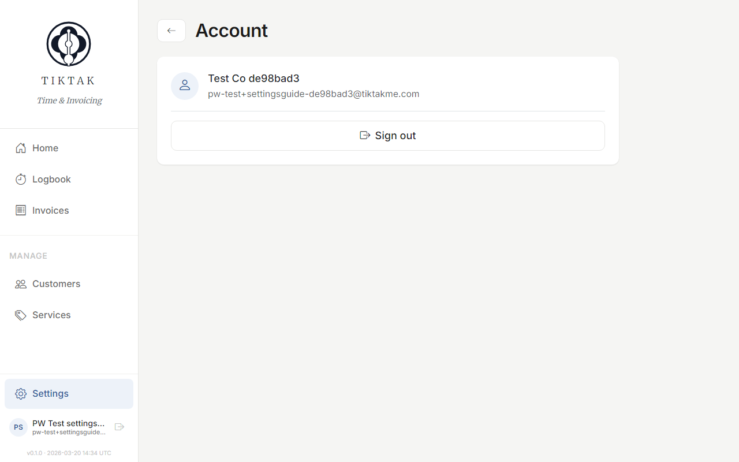Open Invoices via its document icon
The height and width of the screenshot is (462, 739).
click(x=21, y=210)
